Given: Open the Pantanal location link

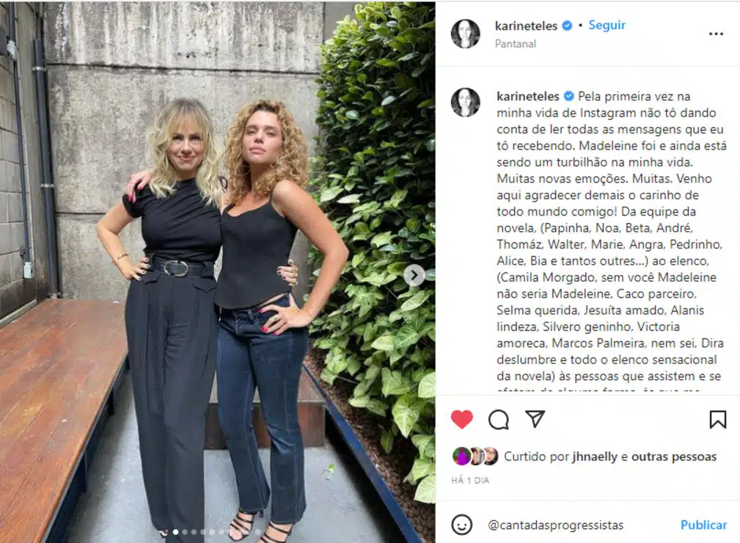Looking at the screenshot, I should (x=515, y=44).
